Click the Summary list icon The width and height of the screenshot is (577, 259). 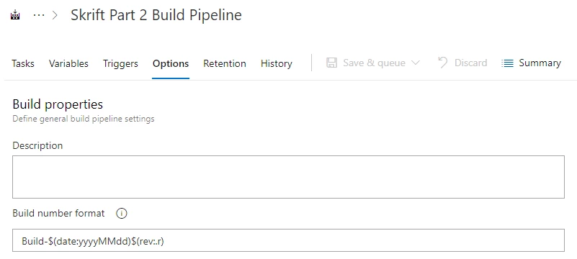tap(507, 63)
